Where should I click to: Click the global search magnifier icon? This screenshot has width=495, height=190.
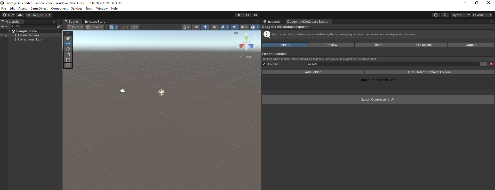click(x=445, y=15)
